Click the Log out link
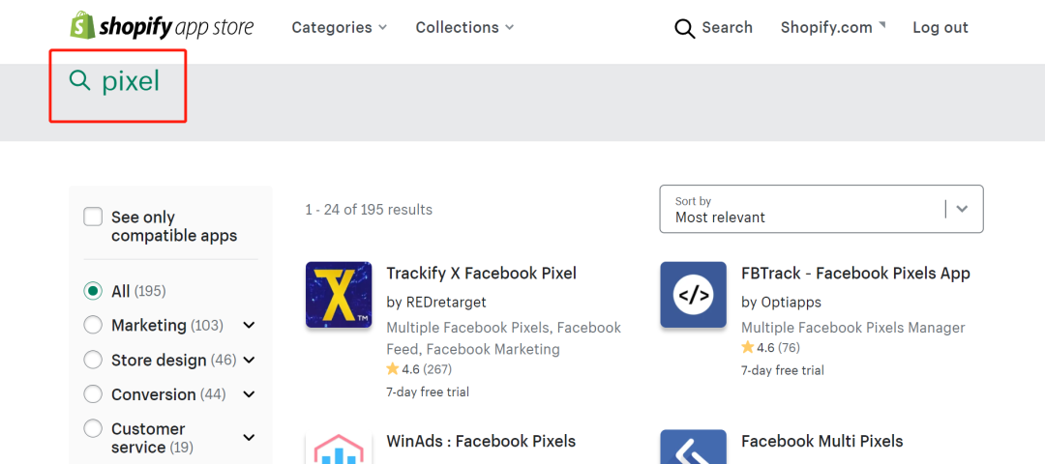 (940, 27)
